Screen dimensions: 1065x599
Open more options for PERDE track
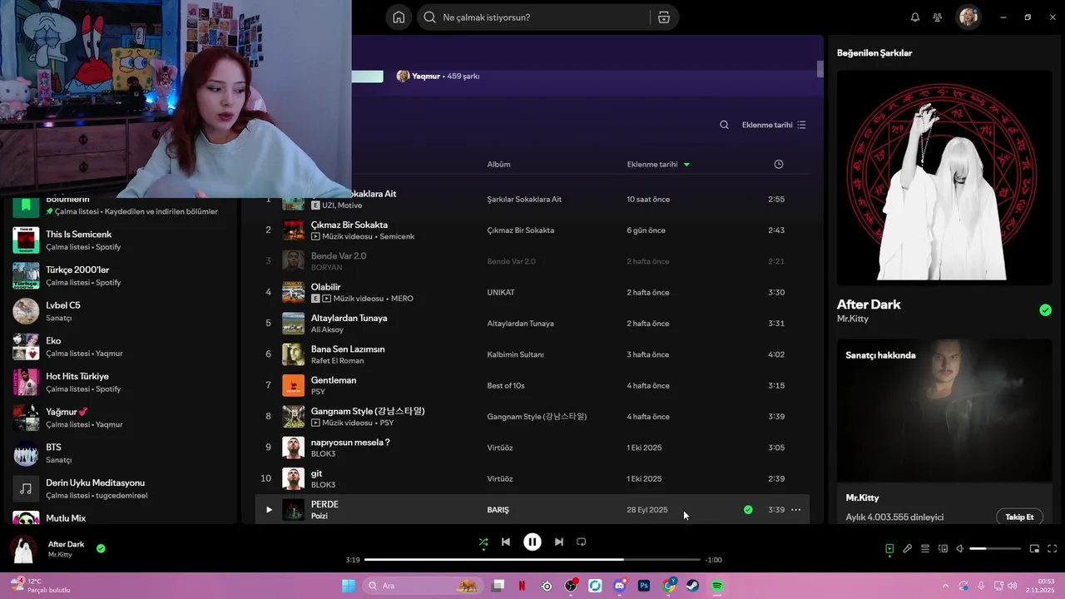[x=796, y=510]
